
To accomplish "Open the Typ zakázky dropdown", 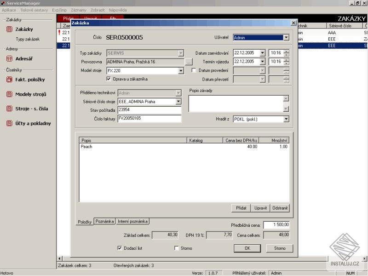I will click(181, 53).
